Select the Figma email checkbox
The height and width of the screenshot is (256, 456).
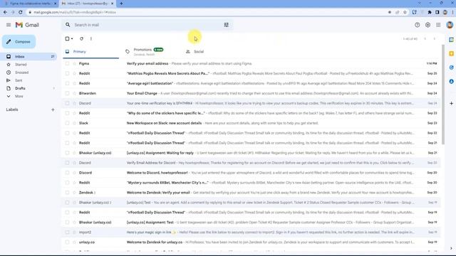click(67, 63)
